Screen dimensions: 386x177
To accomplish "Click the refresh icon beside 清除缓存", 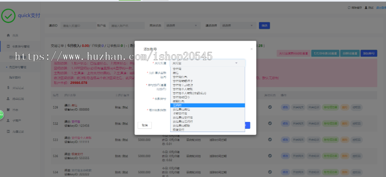I will (349, 8).
